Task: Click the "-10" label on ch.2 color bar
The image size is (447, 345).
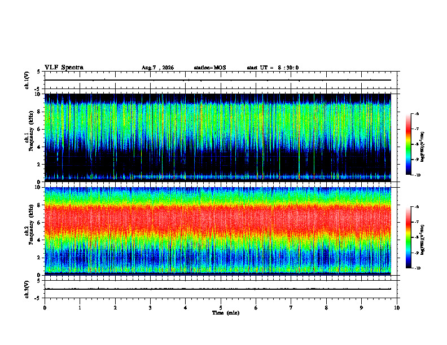Action: (418, 268)
